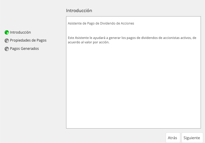Click the paragraph starting 'Este Asistente le ayudará'
Screen dimensions: 205x143
[132, 40]
